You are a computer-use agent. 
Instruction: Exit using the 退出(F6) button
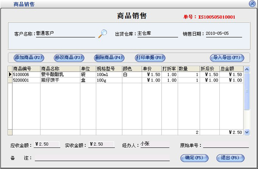[x=230, y=158]
